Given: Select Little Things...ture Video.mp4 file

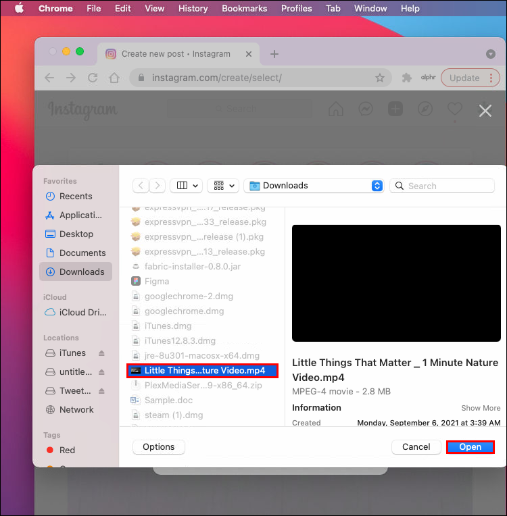Looking at the screenshot, I should tap(202, 371).
